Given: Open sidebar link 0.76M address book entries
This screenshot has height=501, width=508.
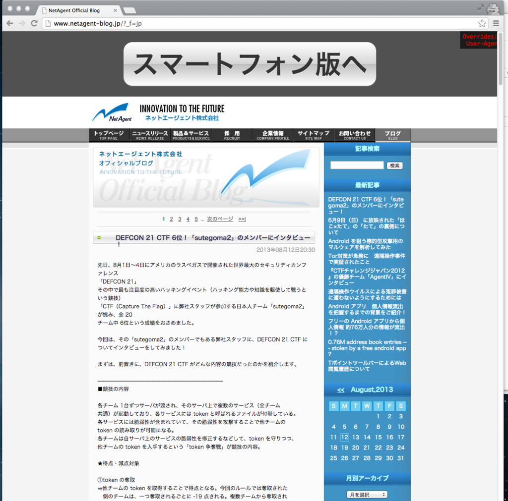Looking at the screenshot, I should pyautogui.click(x=367, y=348).
